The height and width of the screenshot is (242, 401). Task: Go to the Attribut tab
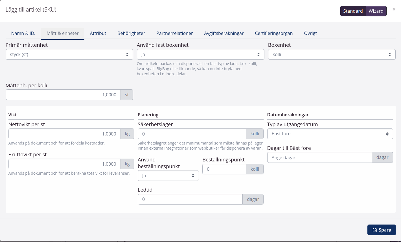tap(98, 33)
